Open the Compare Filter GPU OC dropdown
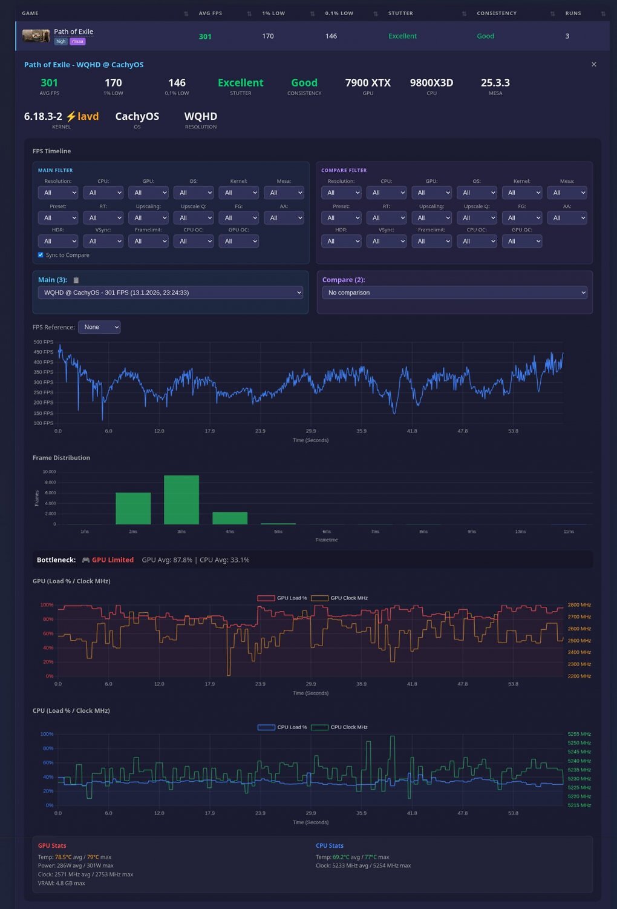The width and height of the screenshot is (617, 909). click(x=522, y=241)
